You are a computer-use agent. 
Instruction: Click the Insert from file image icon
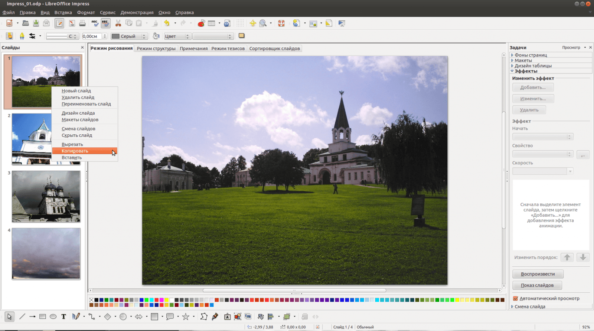238,317
